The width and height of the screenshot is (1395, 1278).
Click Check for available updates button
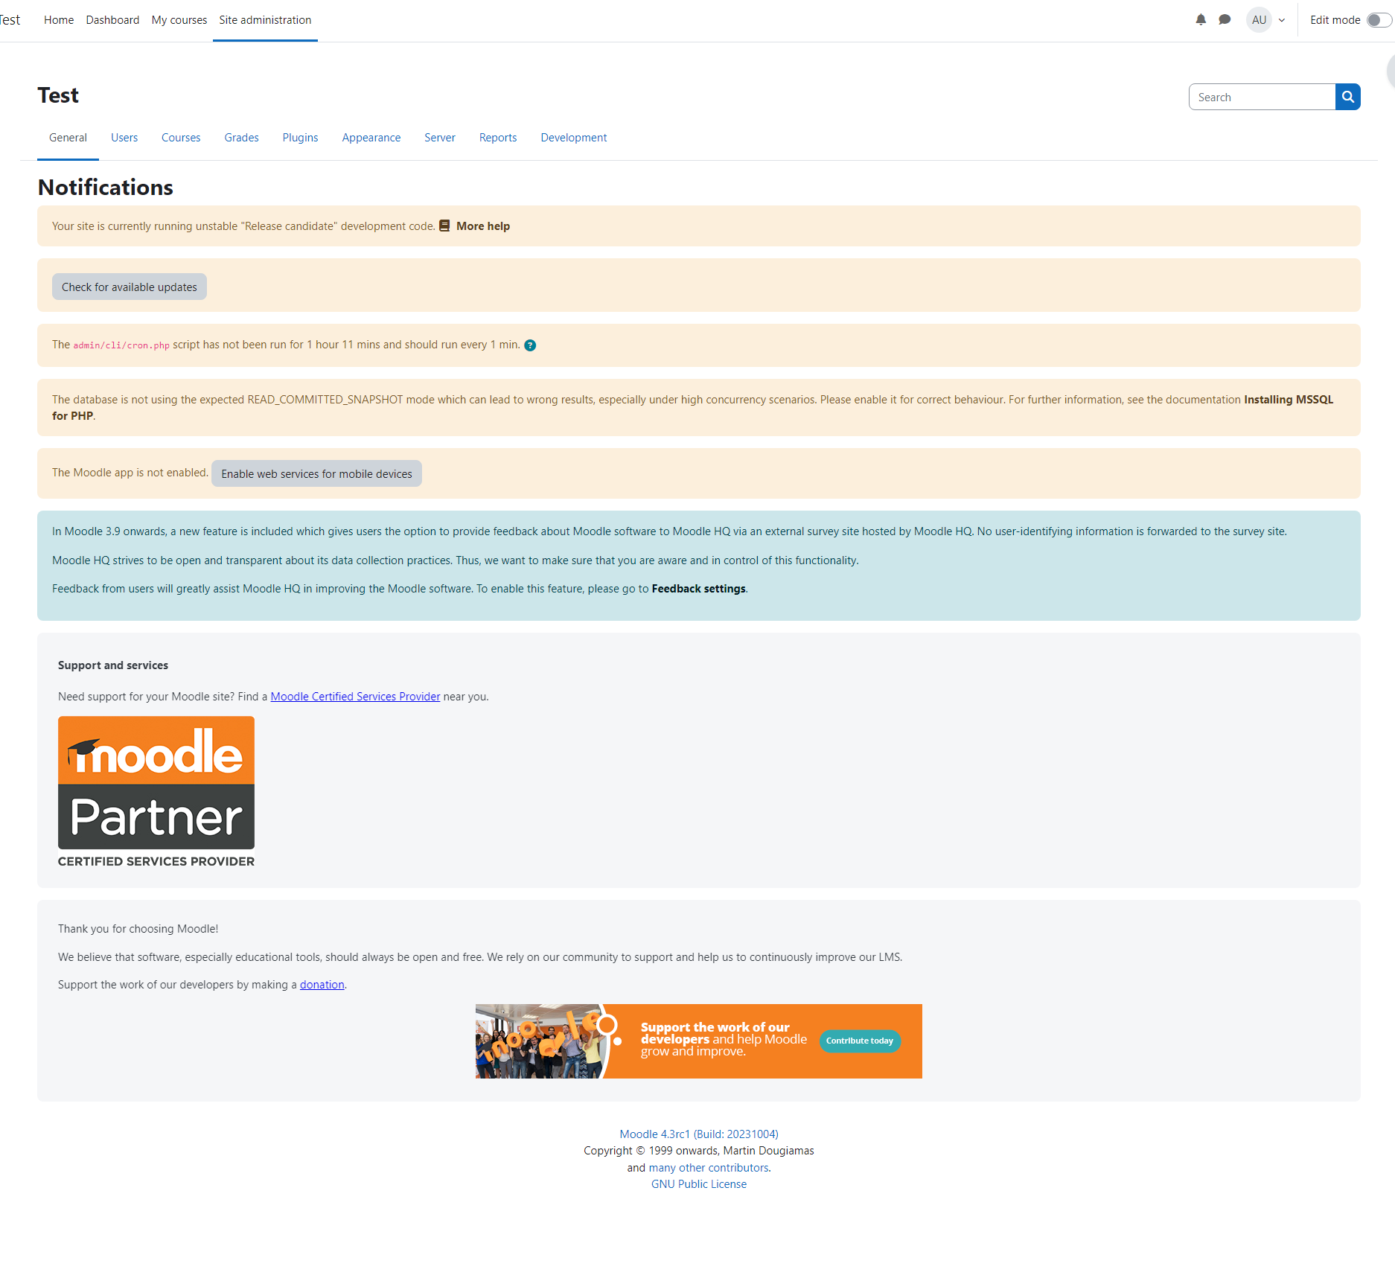tap(130, 287)
